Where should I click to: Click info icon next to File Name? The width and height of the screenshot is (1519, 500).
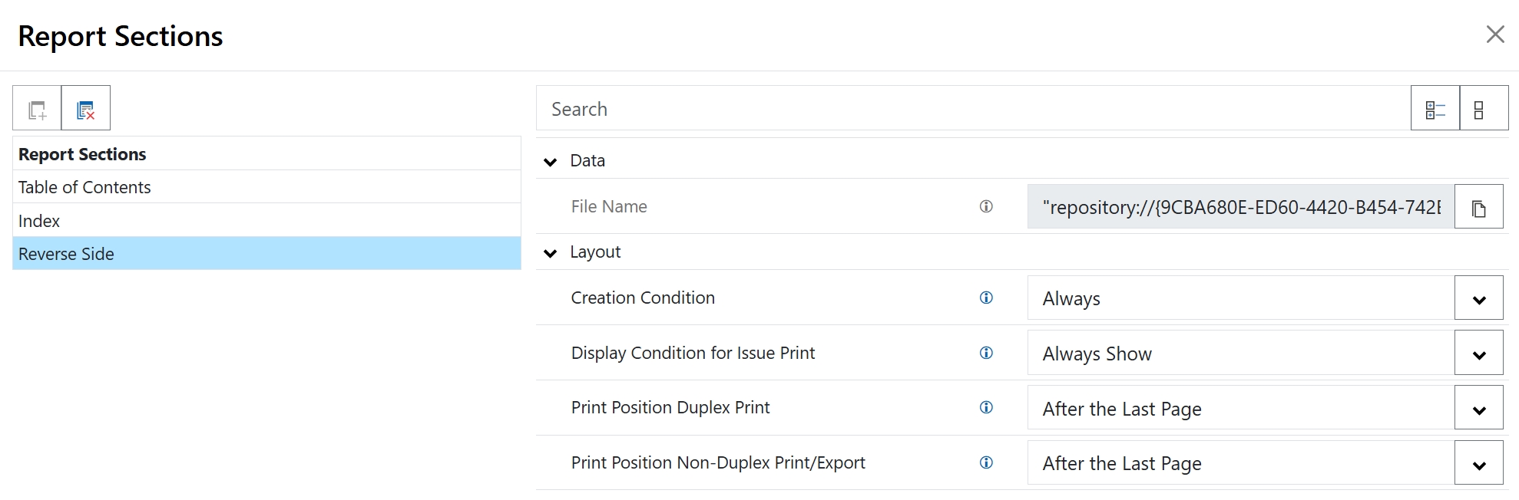click(x=986, y=206)
